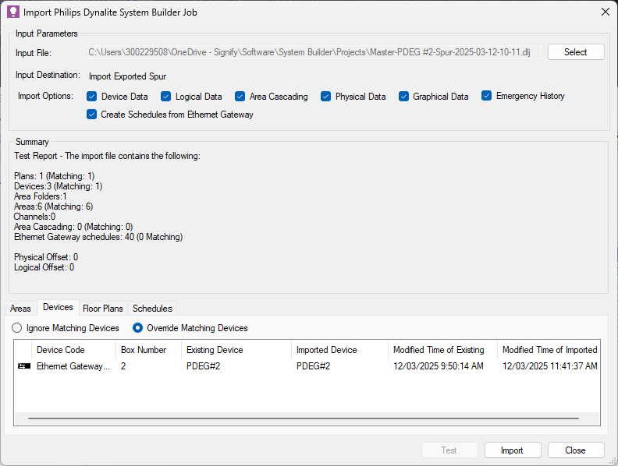Click the Input File path field
This screenshot has width=618, height=466.
coord(314,52)
